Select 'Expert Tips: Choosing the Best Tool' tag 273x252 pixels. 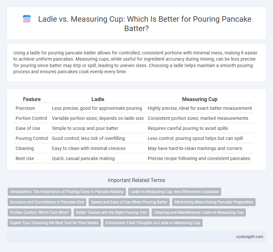[x=54, y=223]
